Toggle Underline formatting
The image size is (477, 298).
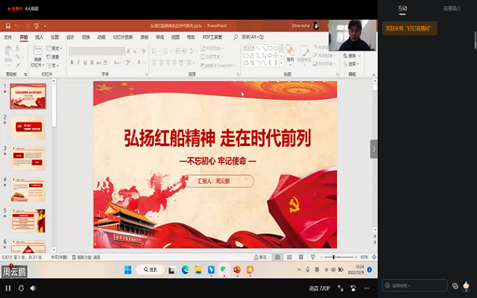85,63
